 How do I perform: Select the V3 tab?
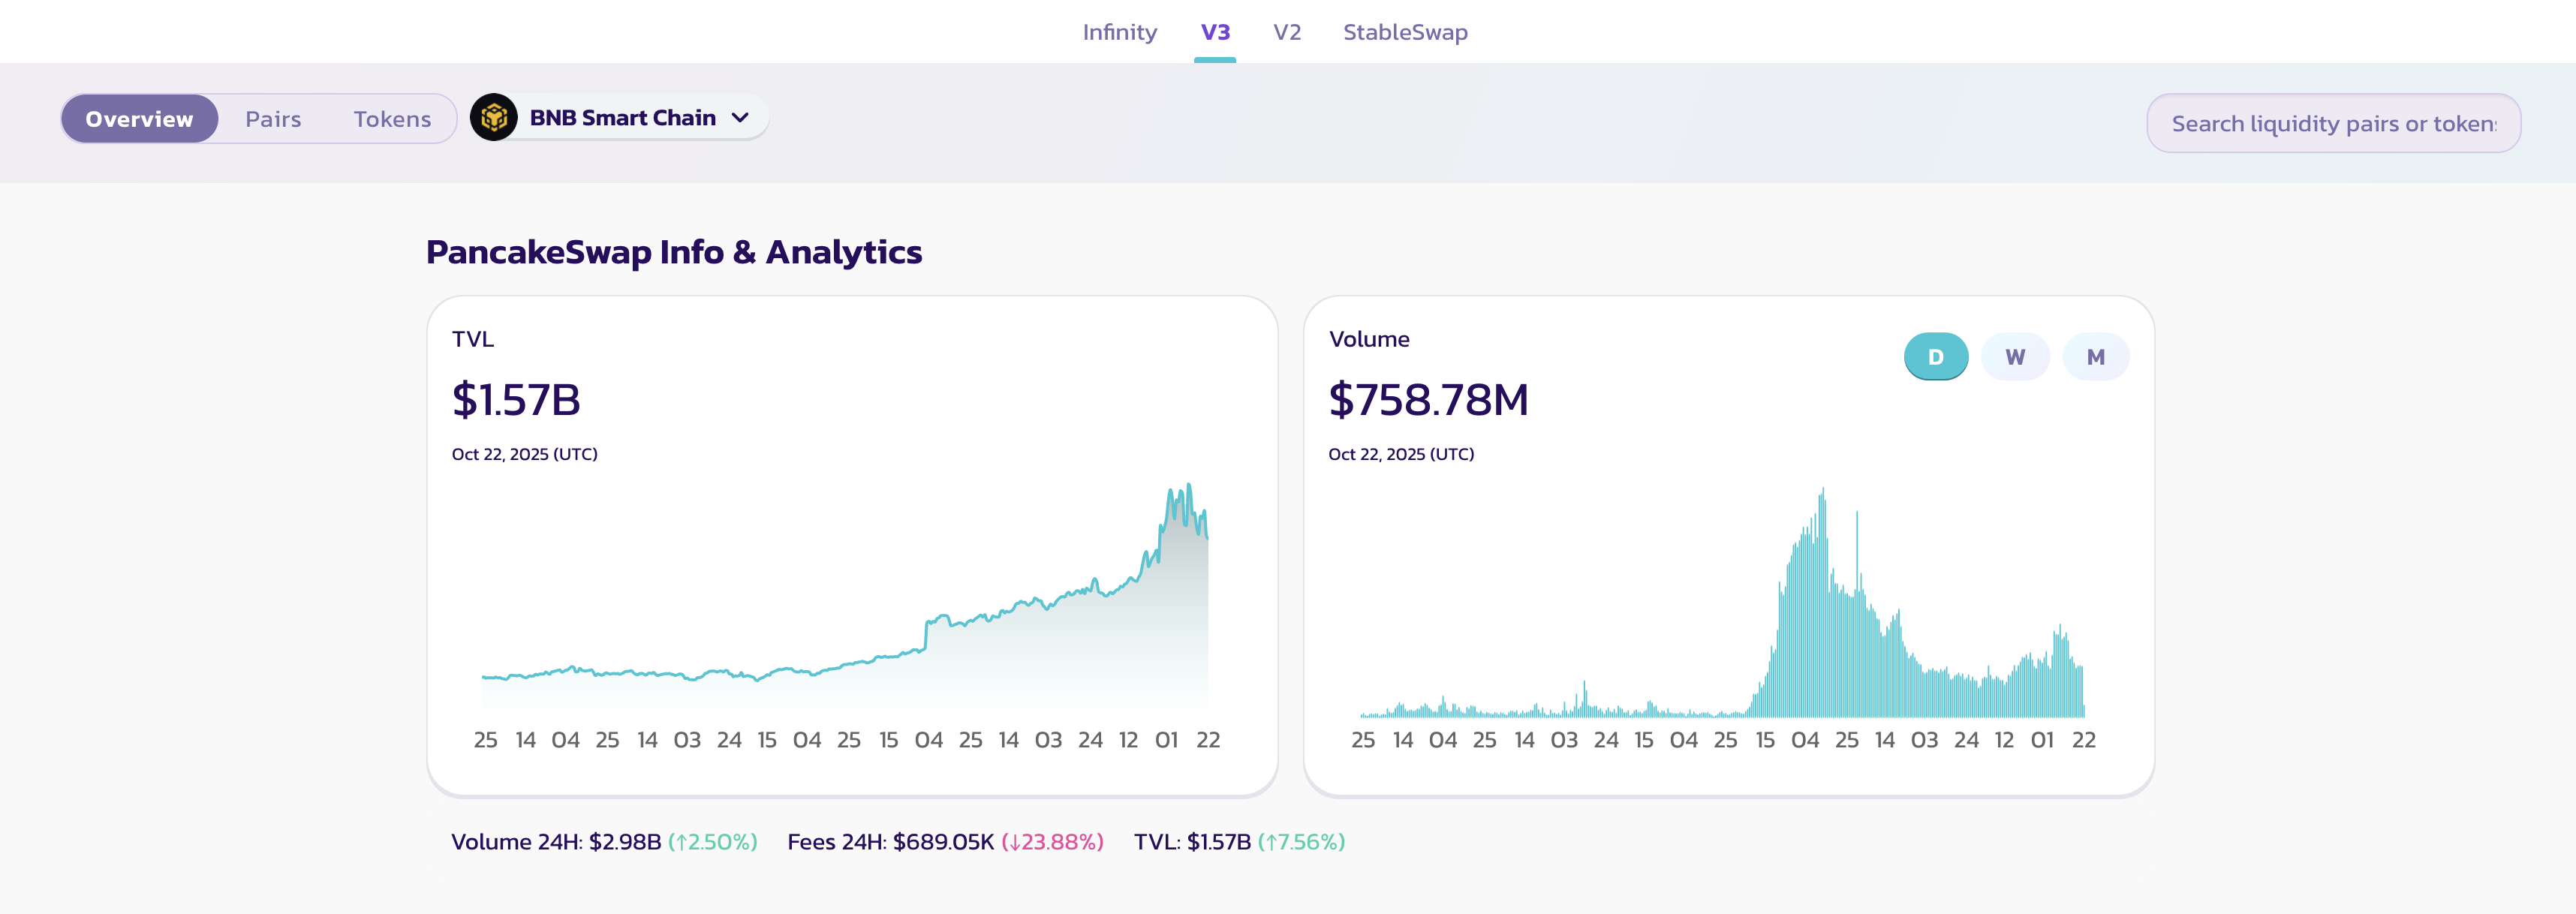[x=1214, y=32]
